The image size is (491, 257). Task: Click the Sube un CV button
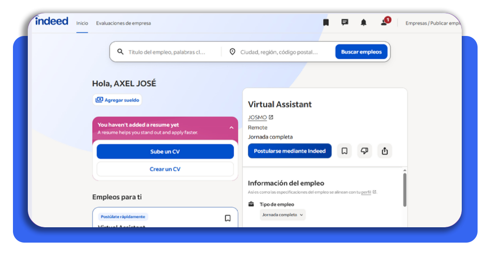pyautogui.click(x=165, y=152)
